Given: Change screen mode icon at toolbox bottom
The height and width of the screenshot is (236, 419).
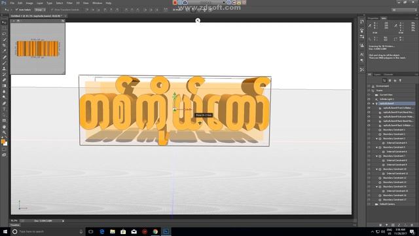Looking at the screenshot, I should click(x=4, y=155).
